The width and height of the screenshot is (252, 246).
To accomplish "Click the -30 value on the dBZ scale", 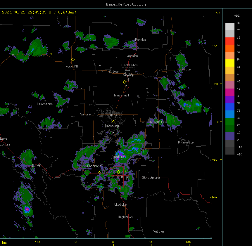I will pyautogui.click(x=239, y=154).
